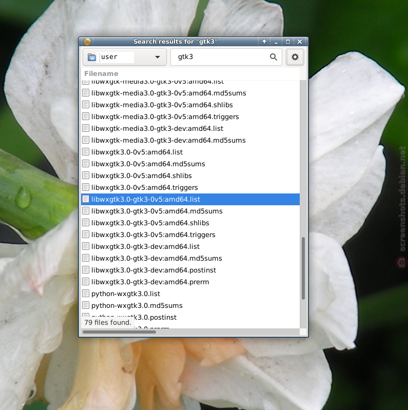Select libwxgtk-media3.0-gtk3-0v5:amd64.shlibs
This screenshot has width=408, height=410.
[191, 105]
